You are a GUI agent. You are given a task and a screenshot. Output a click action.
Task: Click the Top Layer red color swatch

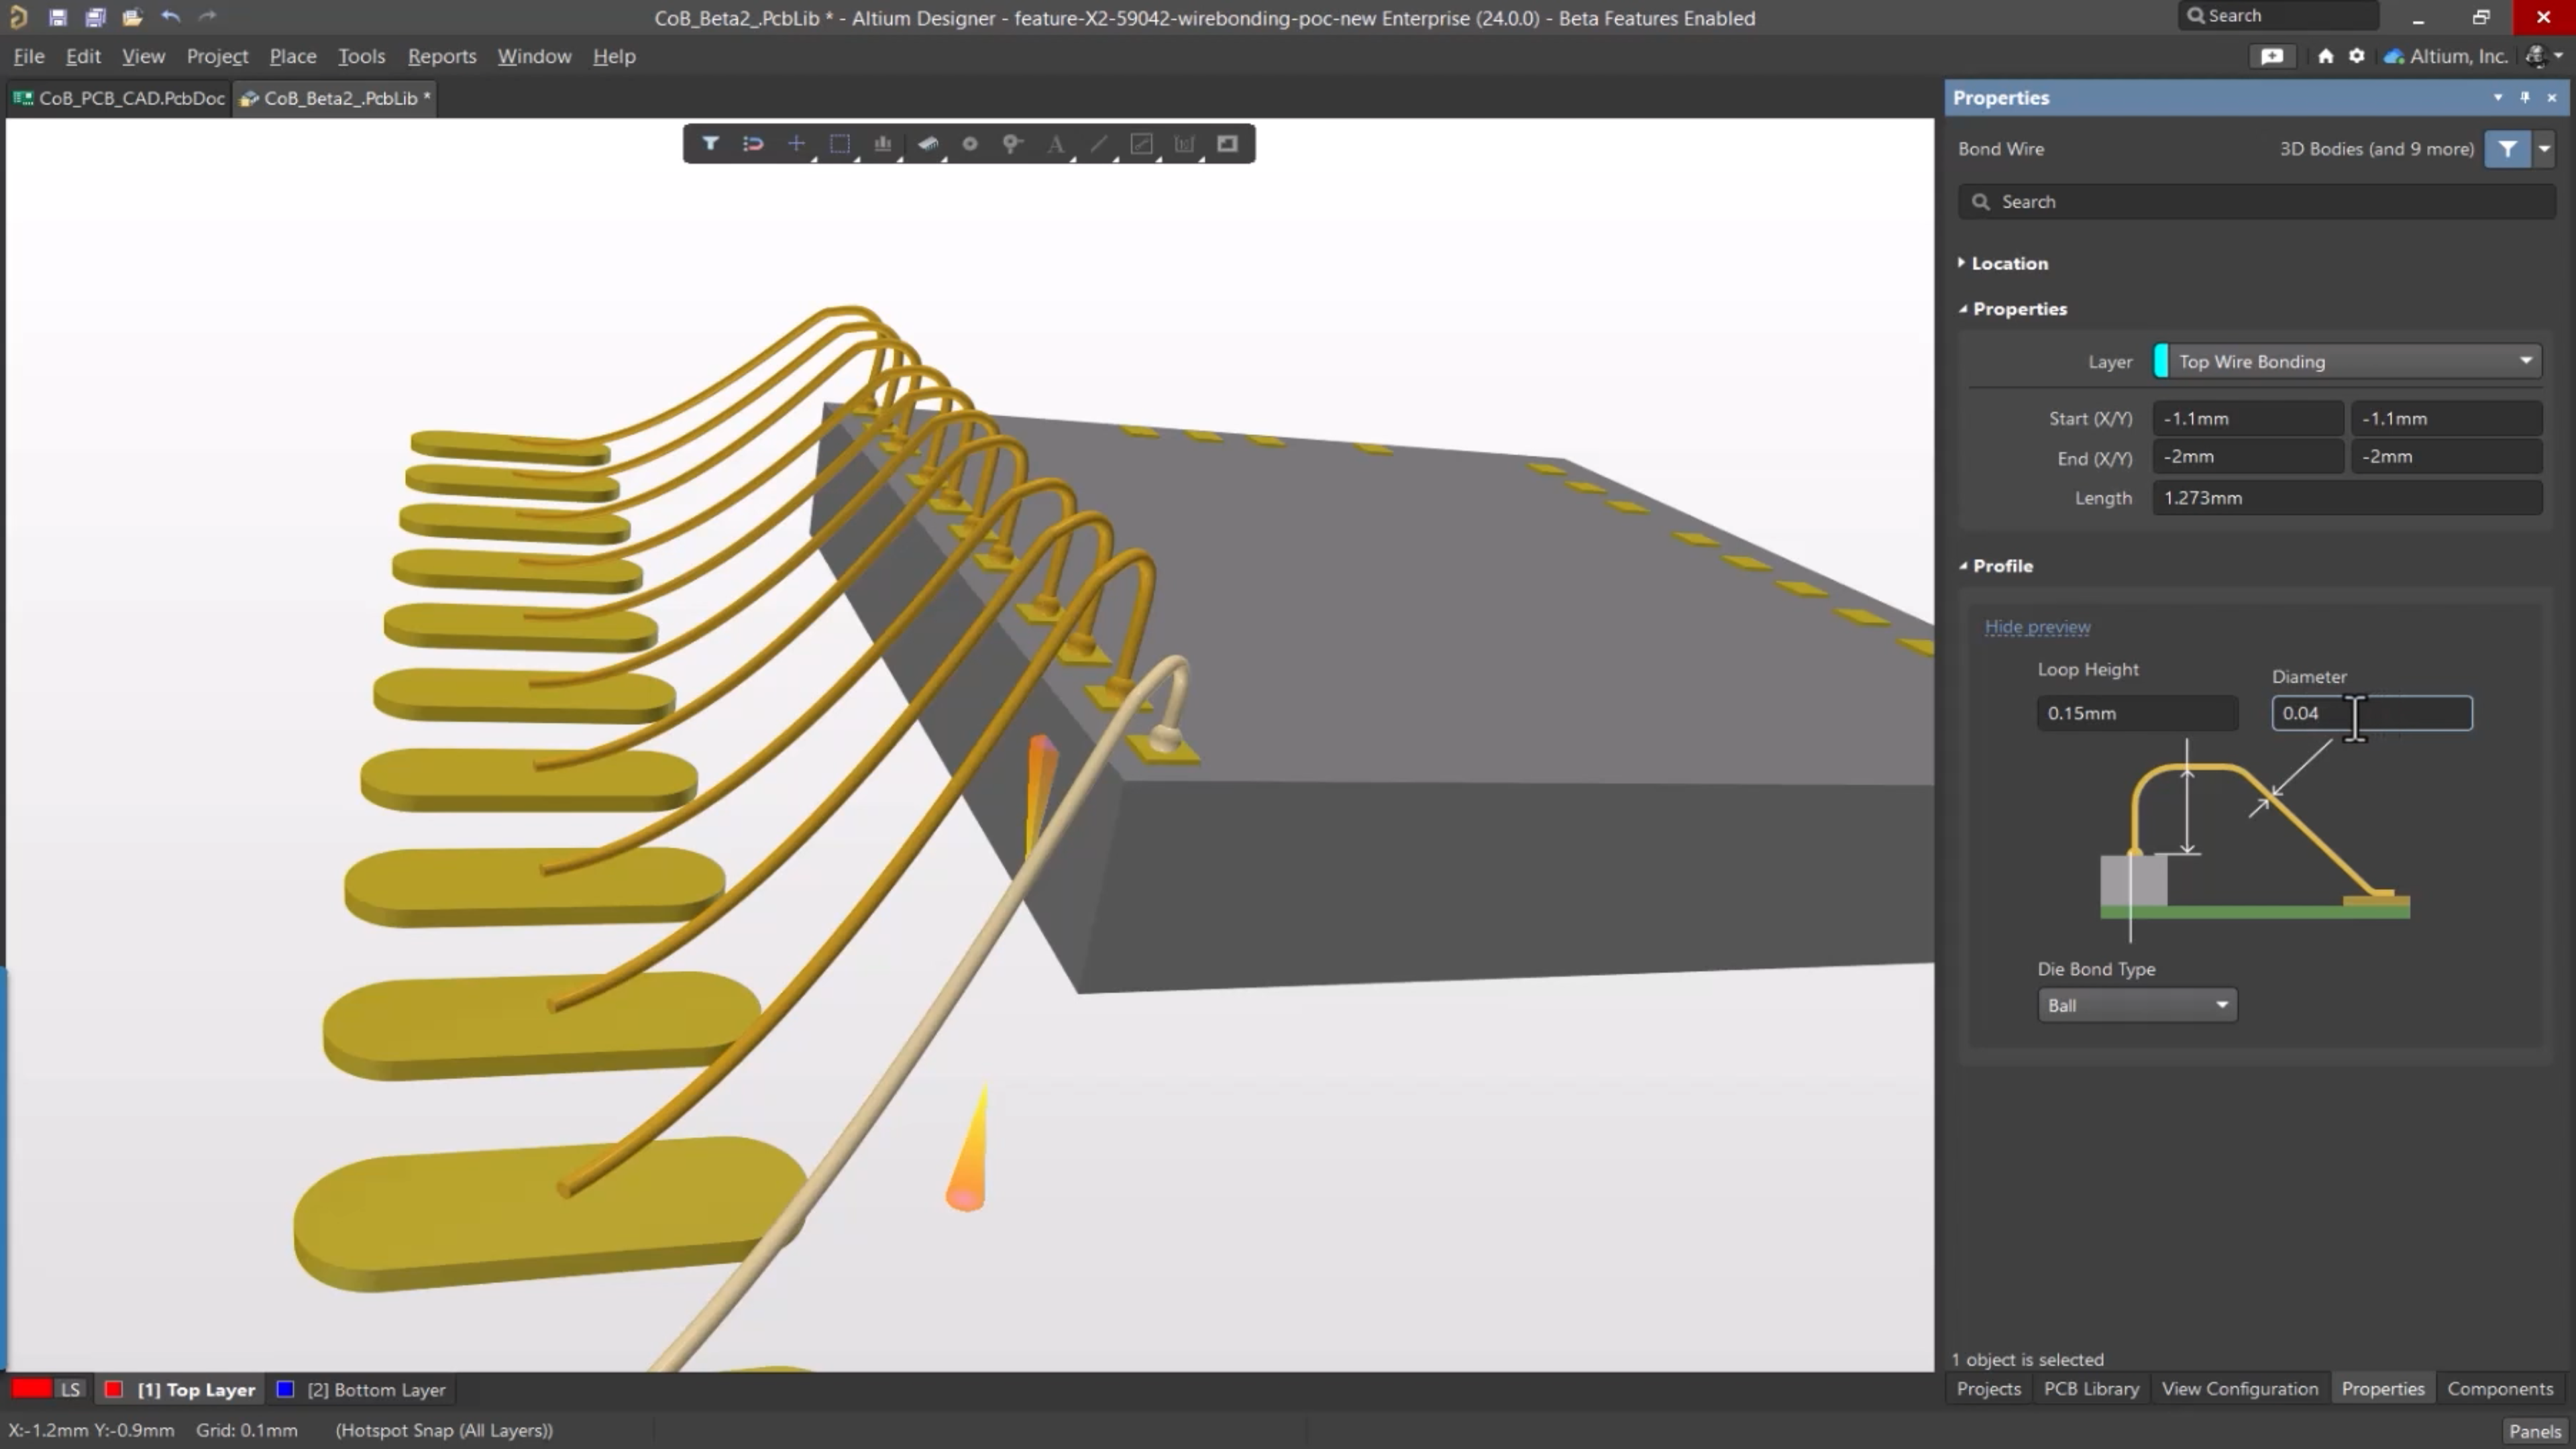pyautogui.click(x=114, y=1390)
